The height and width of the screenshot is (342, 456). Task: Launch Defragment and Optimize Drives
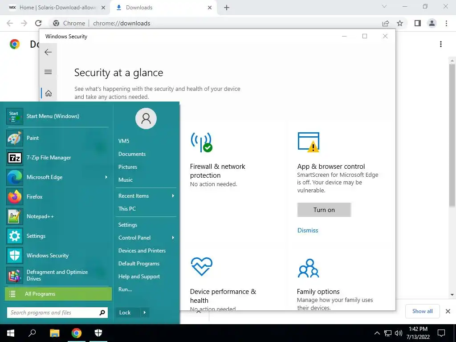pyautogui.click(x=57, y=275)
